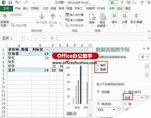151x118 pixels.
Task: Select cell A5 containing 华中
Action: (x=19, y=66)
